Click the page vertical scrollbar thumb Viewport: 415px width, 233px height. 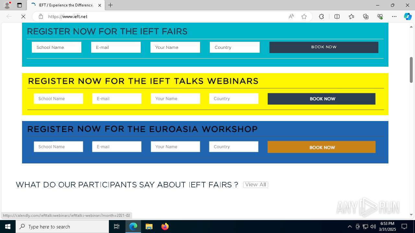click(x=411, y=70)
